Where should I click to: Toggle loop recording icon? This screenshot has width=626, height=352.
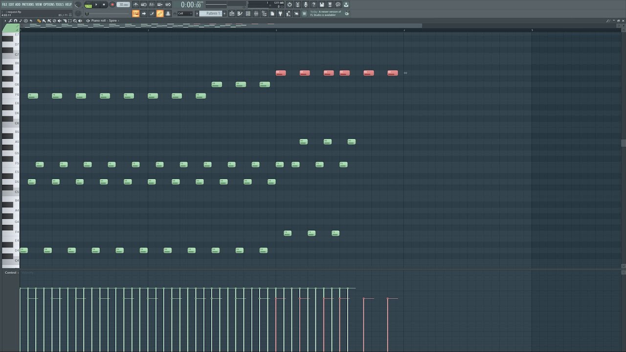click(168, 4)
